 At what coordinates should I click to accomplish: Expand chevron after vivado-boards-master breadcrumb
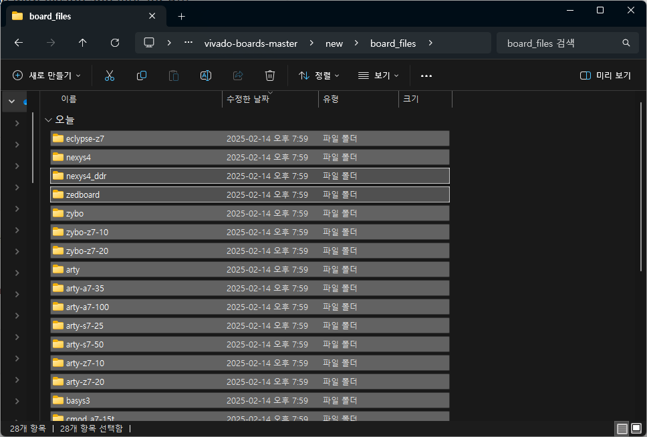311,43
